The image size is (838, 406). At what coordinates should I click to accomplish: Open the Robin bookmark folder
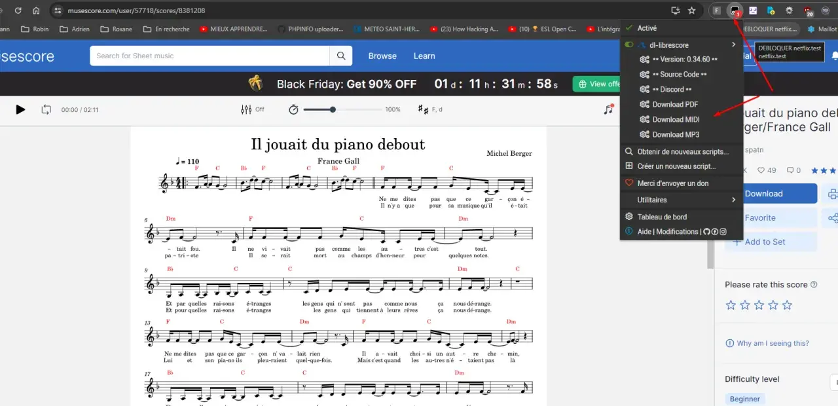[x=35, y=29]
